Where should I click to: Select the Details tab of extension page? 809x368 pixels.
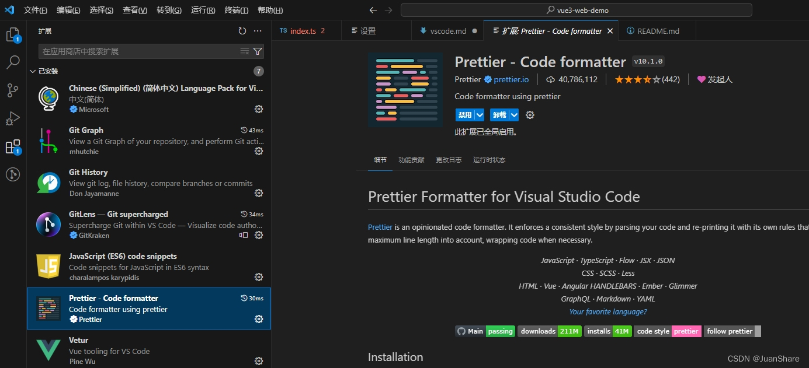[380, 160]
